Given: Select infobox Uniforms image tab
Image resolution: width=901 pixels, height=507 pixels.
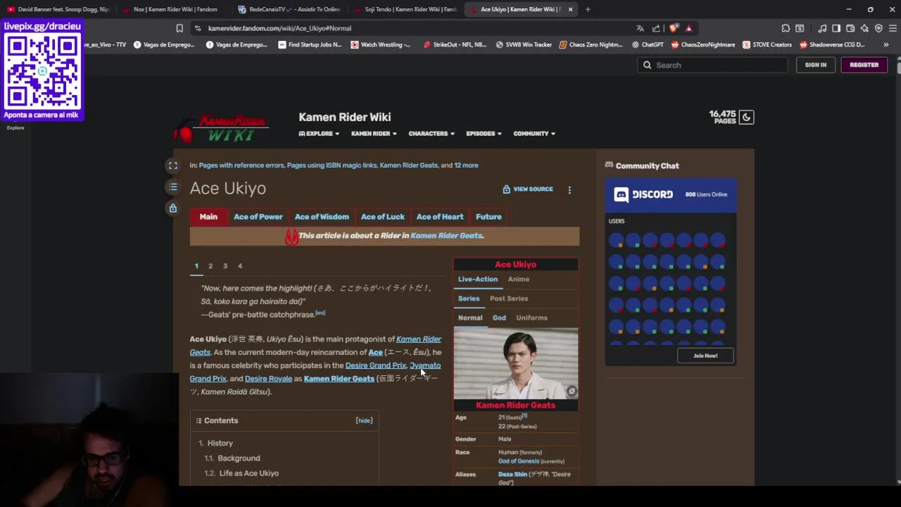Looking at the screenshot, I should (x=531, y=318).
